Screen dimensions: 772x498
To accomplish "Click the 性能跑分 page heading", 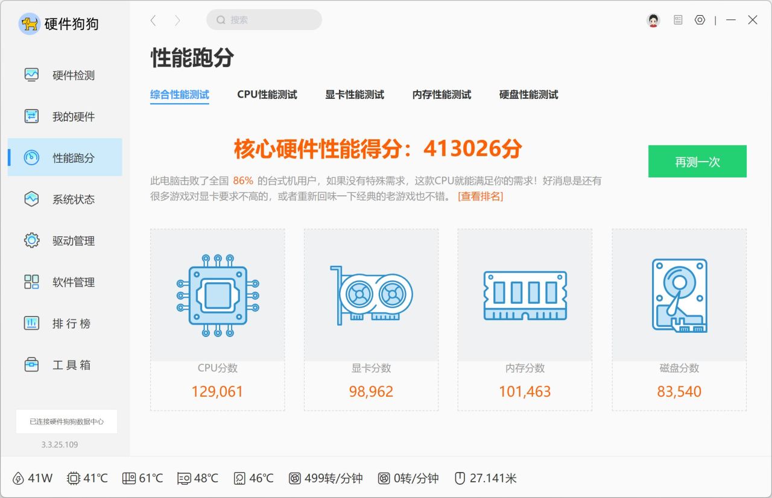I will tap(192, 58).
